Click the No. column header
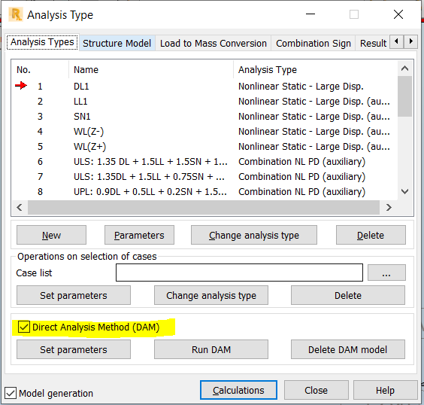Screen dimensions: 424x405 click(41, 70)
